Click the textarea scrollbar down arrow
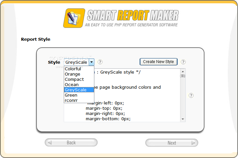Screen dimensions: 238x158 point(183,119)
